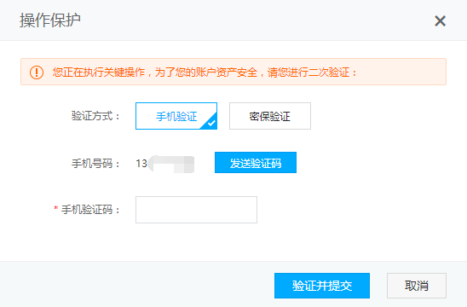Click the orange warning message text
467x307 pixels.
(x=205, y=72)
